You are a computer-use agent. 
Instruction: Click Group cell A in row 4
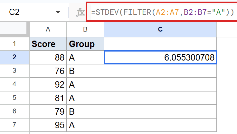[x=85, y=84]
